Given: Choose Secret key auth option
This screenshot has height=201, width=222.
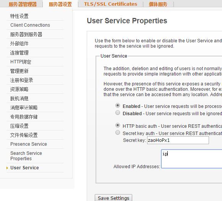Looking at the screenshot, I should 118,132.
